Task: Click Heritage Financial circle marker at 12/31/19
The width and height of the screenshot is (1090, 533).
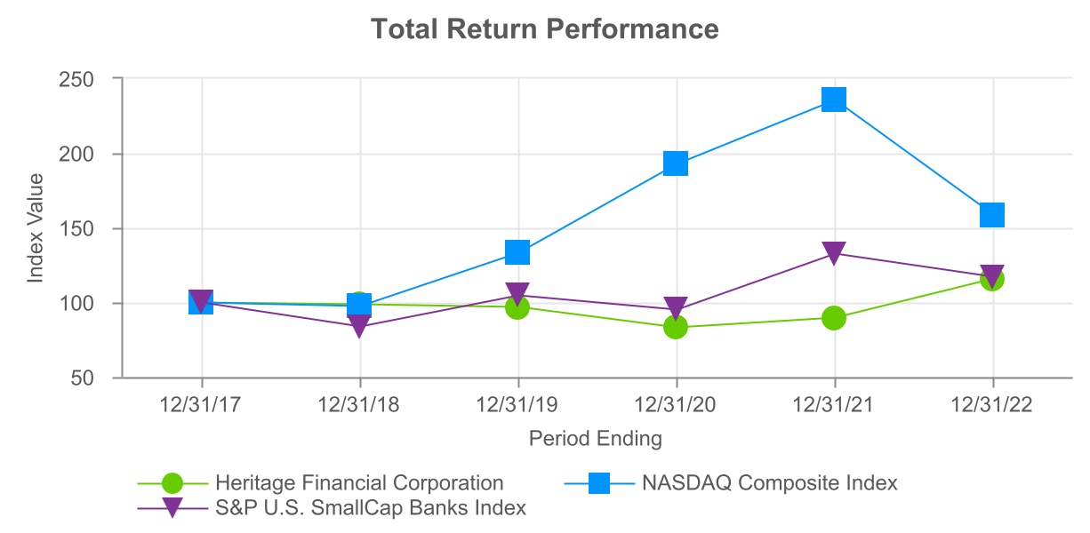Action: pyautogui.click(x=517, y=307)
